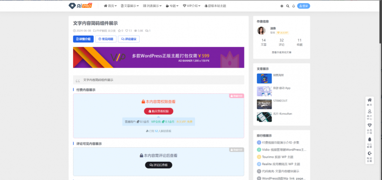Viewport: 382px width, 180px height.
Task: Expand the 文章展示 navigation menu
Action: coord(130,6)
